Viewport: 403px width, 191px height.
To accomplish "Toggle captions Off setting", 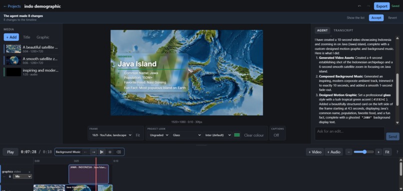I will click(x=276, y=135).
